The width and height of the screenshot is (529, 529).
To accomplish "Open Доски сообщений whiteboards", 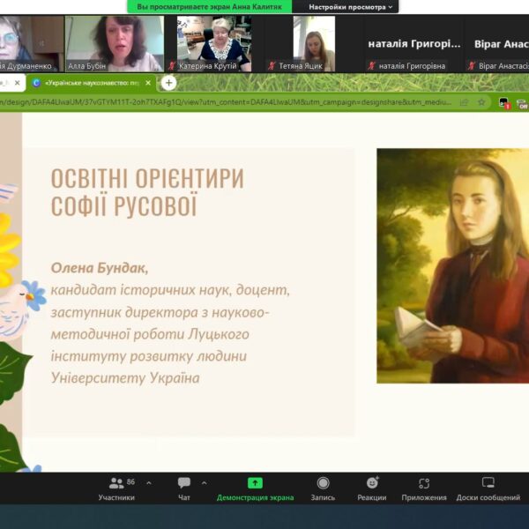I will point(488,488).
